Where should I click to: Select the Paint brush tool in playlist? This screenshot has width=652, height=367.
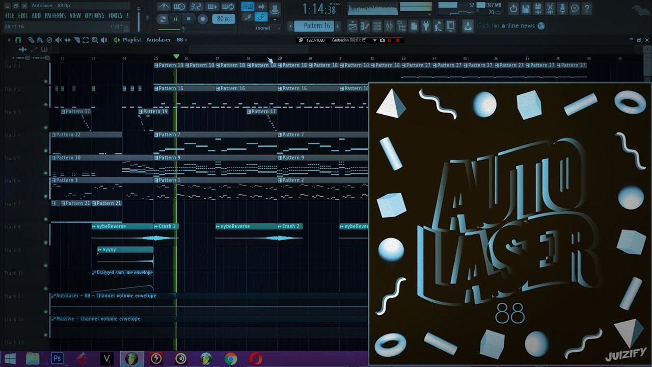pos(40,40)
